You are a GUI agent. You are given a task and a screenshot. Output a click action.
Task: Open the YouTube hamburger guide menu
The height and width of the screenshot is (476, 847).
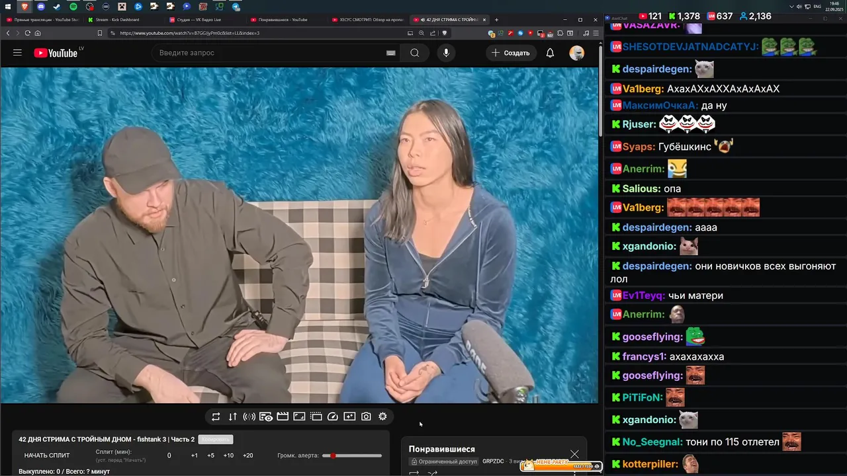point(17,53)
